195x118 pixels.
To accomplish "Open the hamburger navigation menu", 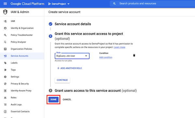I will (x=5, y=4).
